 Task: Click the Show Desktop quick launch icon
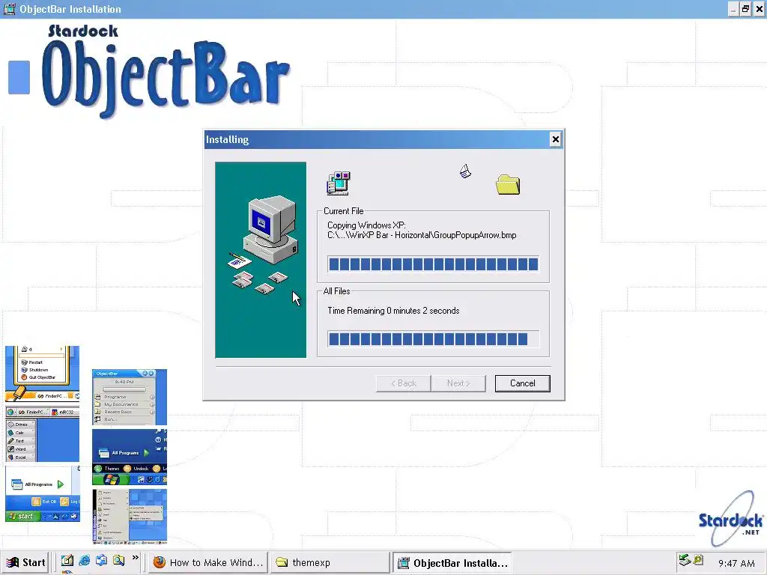tap(67, 560)
